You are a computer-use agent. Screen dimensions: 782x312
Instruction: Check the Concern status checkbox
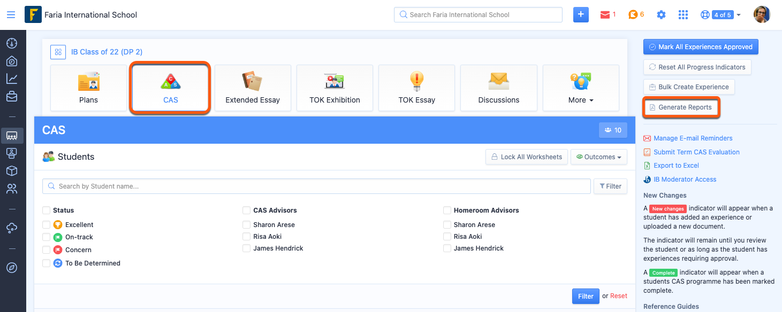point(46,250)
